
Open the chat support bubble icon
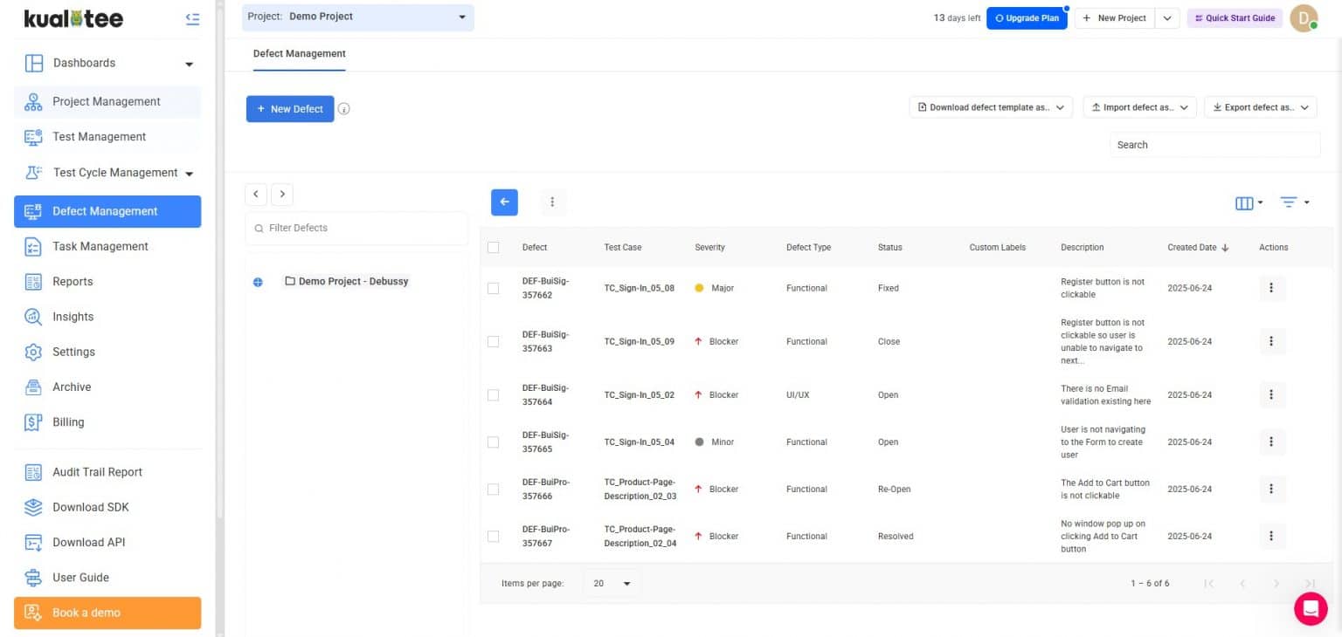point(1310,608)
